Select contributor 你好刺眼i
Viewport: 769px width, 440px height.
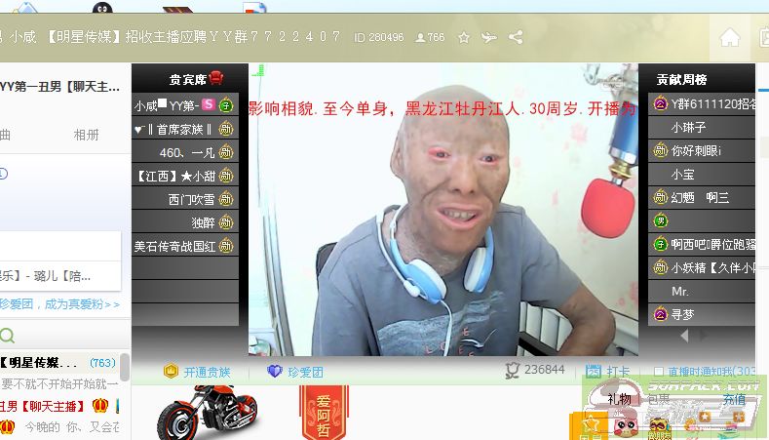point(702,150)
